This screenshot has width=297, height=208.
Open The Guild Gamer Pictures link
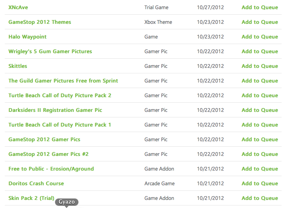tap(63, 81)
